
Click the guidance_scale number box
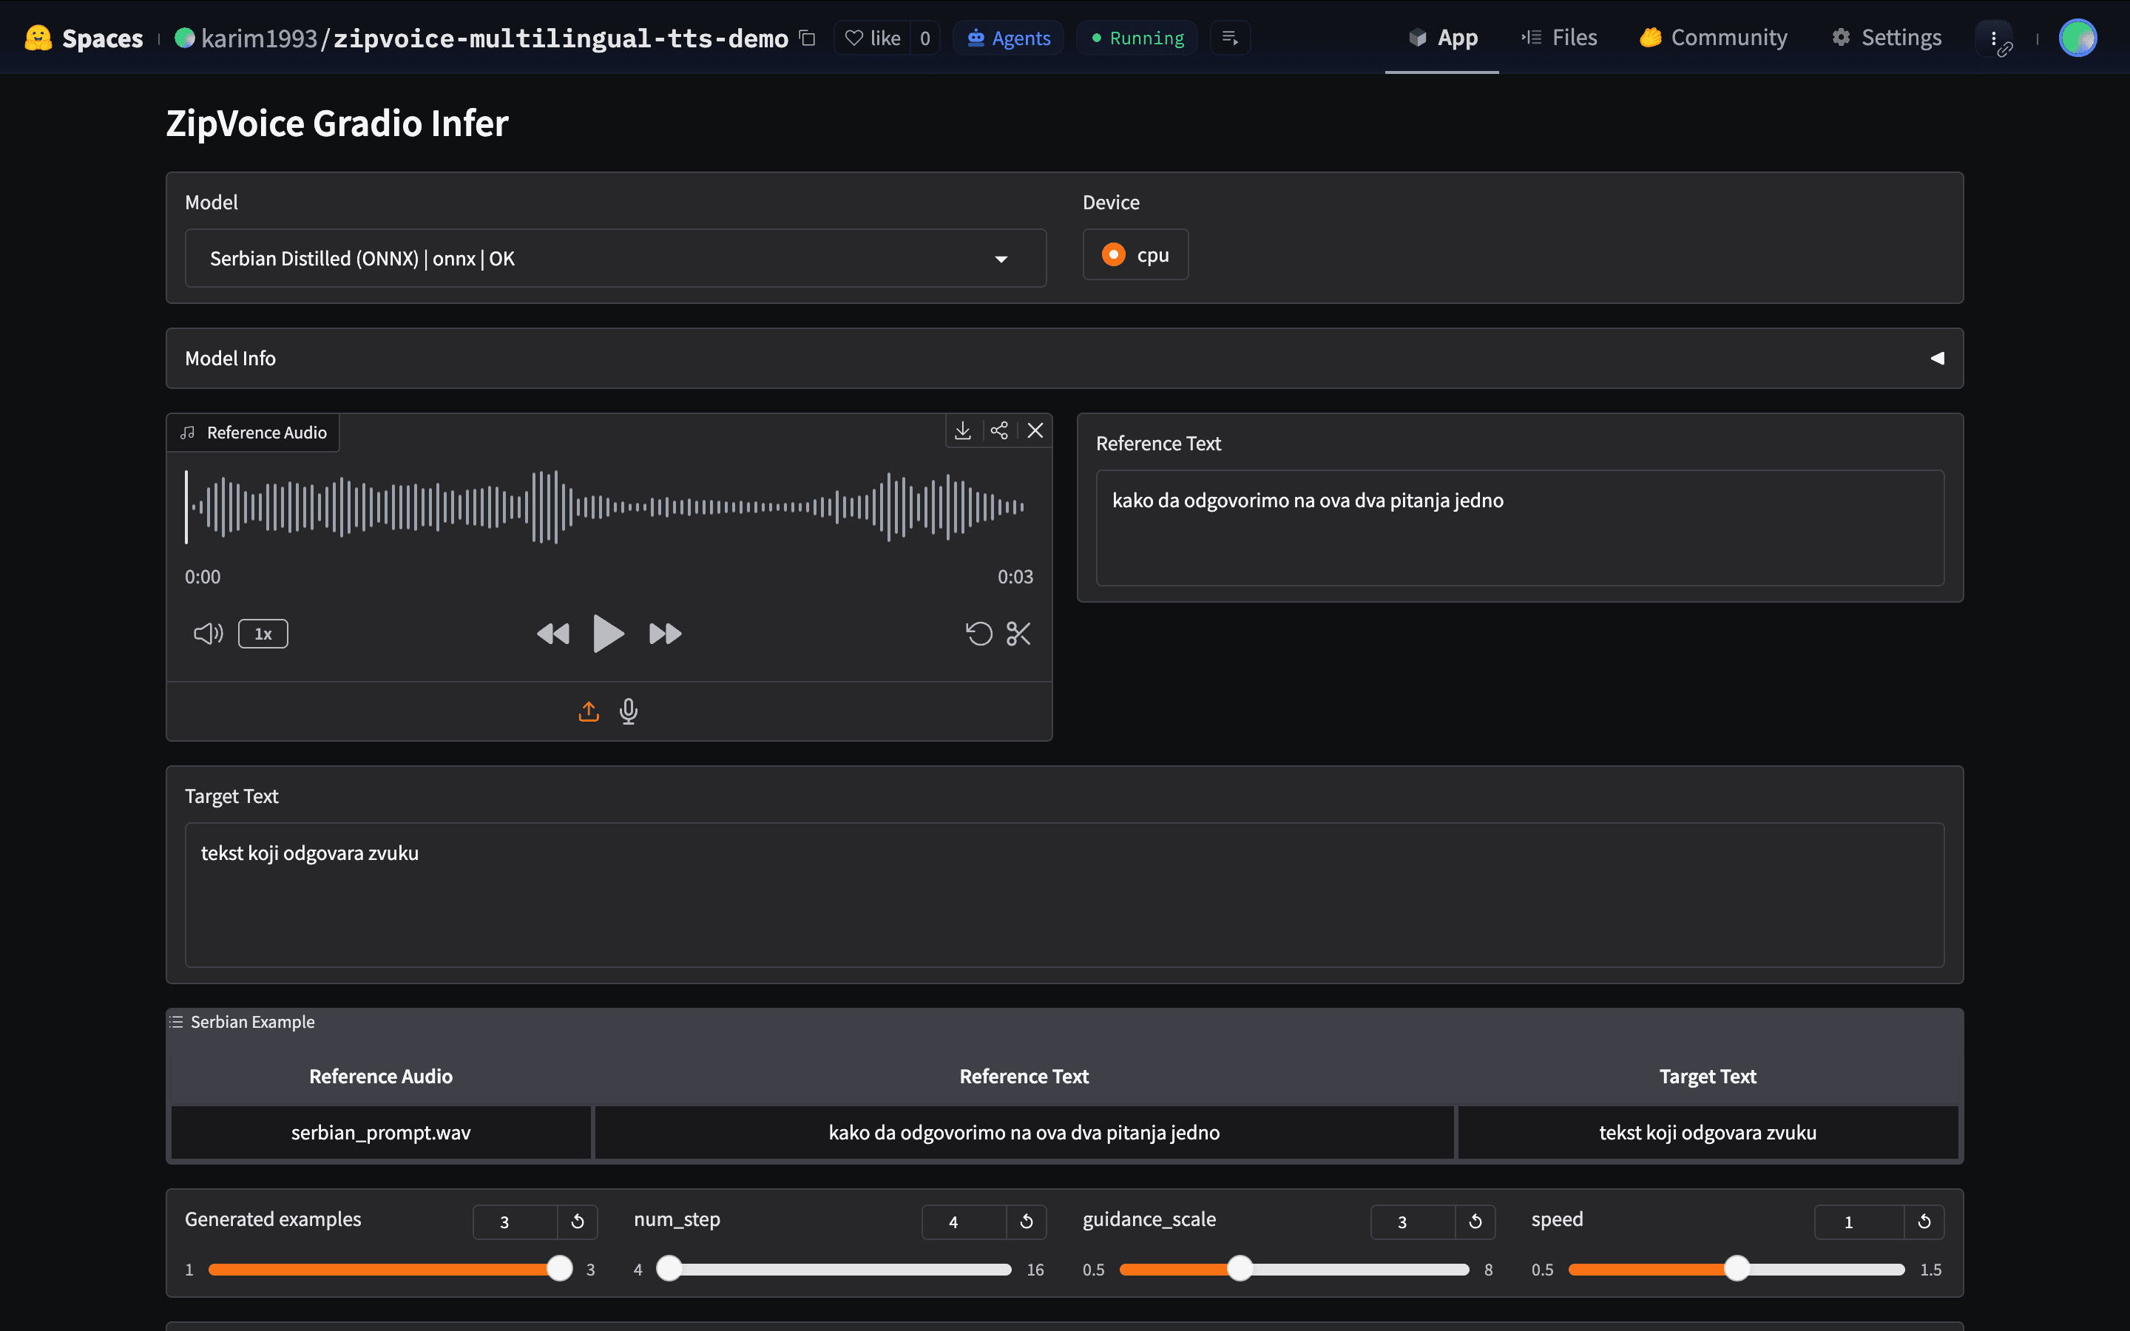(x=1413, y=1222)
